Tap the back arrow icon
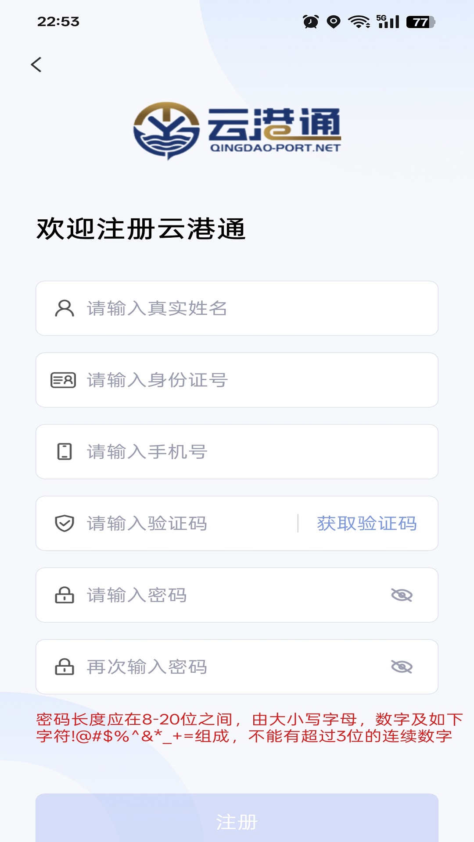 coord(36,64)
